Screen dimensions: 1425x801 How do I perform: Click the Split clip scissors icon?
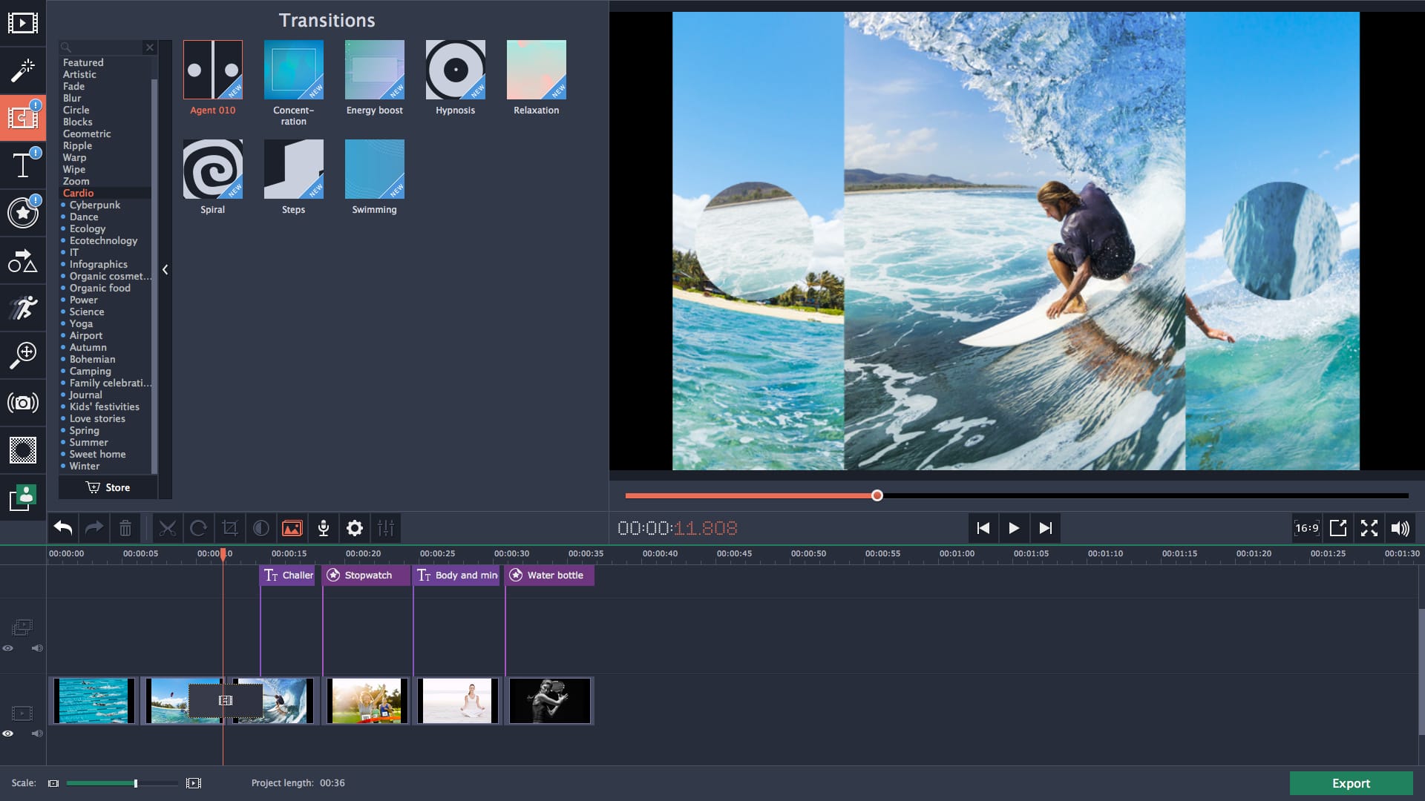166,528
